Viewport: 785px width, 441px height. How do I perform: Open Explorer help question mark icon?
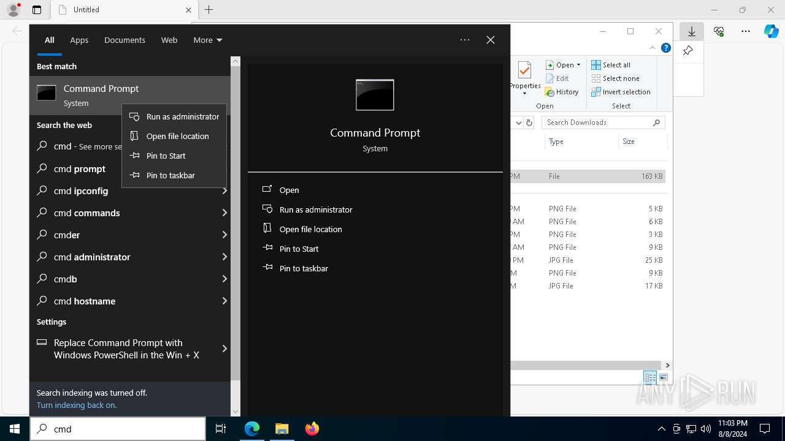tap(666, 48)
